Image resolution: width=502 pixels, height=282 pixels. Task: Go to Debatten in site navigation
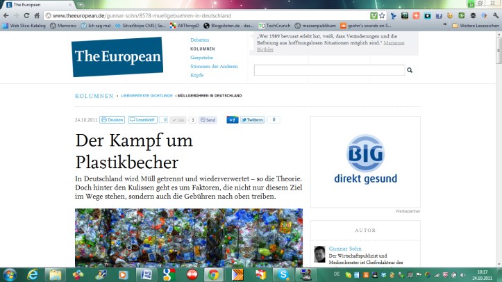click(200, 40)
